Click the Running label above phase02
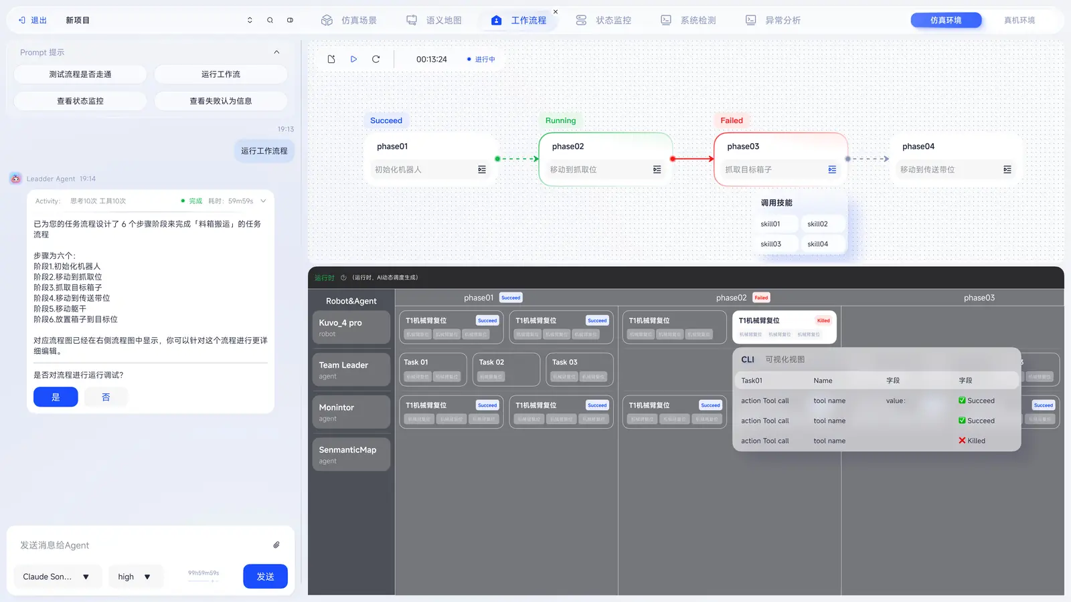This screenshot has width=1071, height=602. tap(560, 120)
